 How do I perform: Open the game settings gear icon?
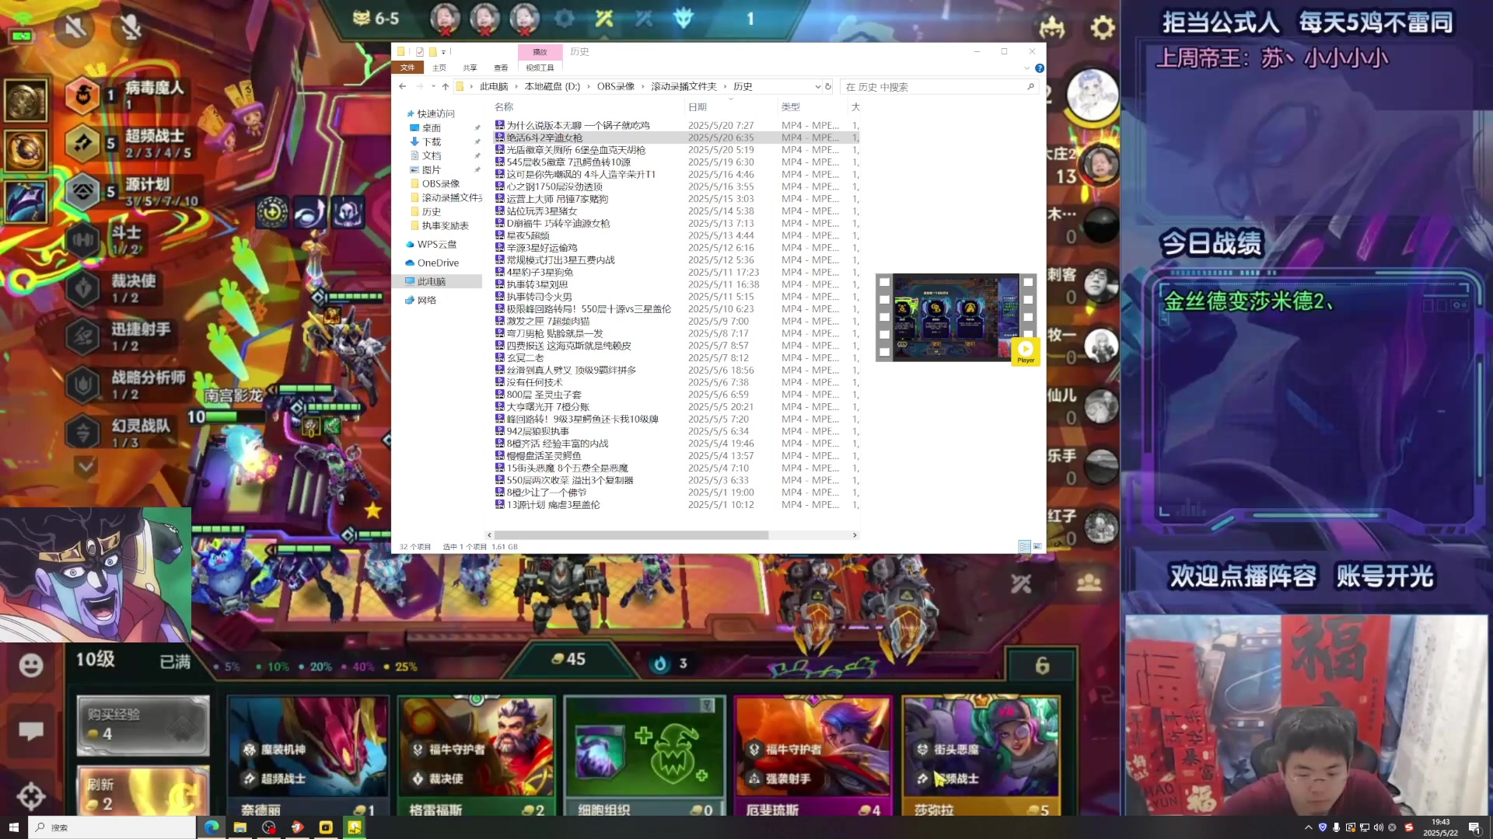(x=1102, y=27)
